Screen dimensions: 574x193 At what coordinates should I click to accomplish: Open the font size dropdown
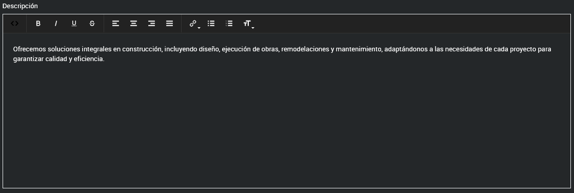(x=248, y=24)
